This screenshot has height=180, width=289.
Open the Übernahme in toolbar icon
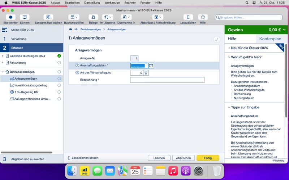[125, 17]
